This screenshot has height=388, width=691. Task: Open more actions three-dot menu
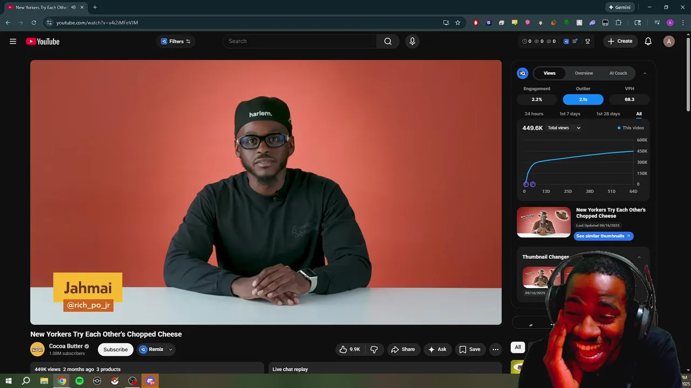pyautogui.click(x=495, y=349)
